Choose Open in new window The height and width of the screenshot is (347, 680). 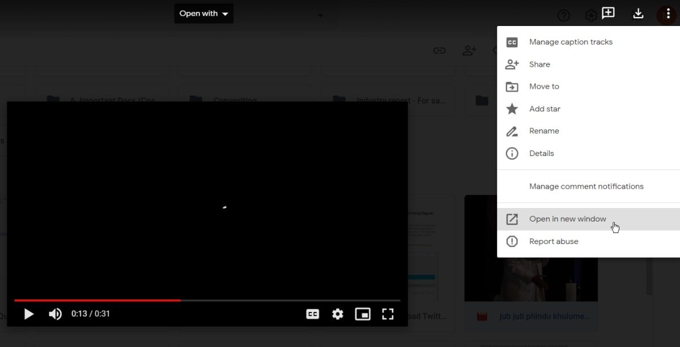[588, 219]
